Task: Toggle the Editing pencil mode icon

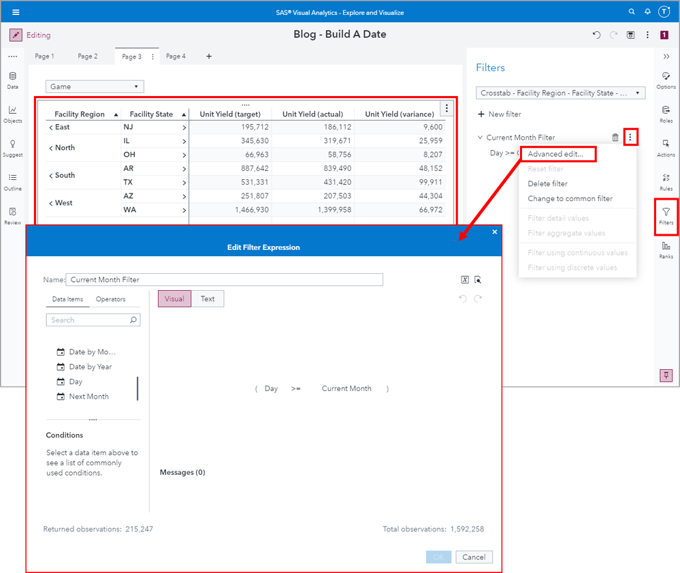Action: [x=16, y=35]
